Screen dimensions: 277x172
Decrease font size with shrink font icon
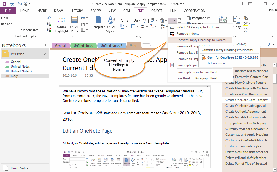128,21
